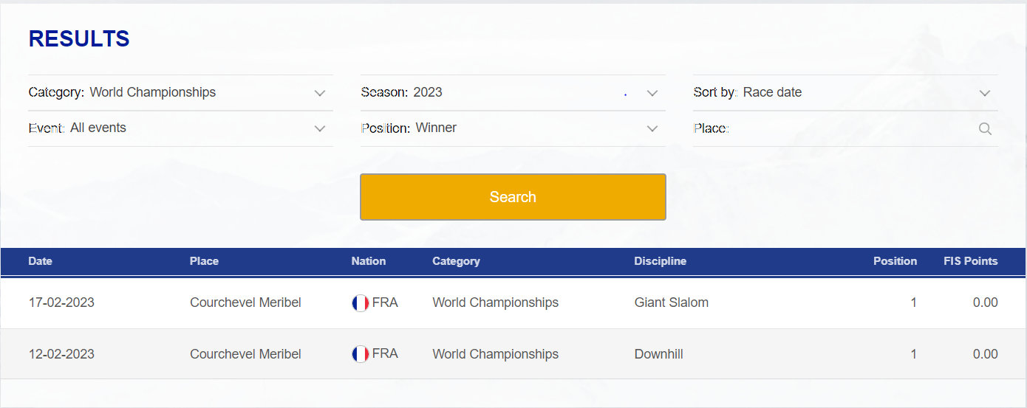Image resolution: width=1027 pixels, height=408 pixels.
Task: Click the Position column header
Action: tap(895, 261)
